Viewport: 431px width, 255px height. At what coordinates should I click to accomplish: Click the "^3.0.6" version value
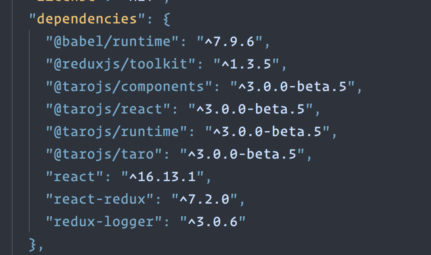(213, 222)
